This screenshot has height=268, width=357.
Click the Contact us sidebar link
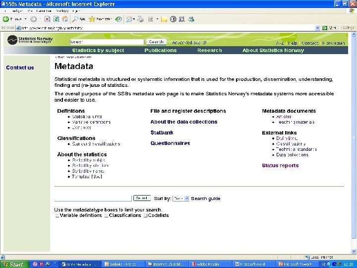tap(20, 67)
